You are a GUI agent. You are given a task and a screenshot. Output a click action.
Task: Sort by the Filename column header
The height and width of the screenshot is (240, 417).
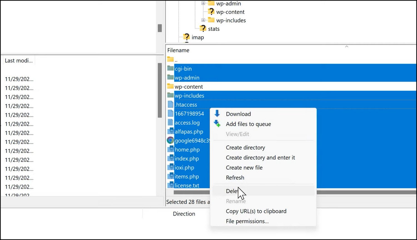point(178,50)
